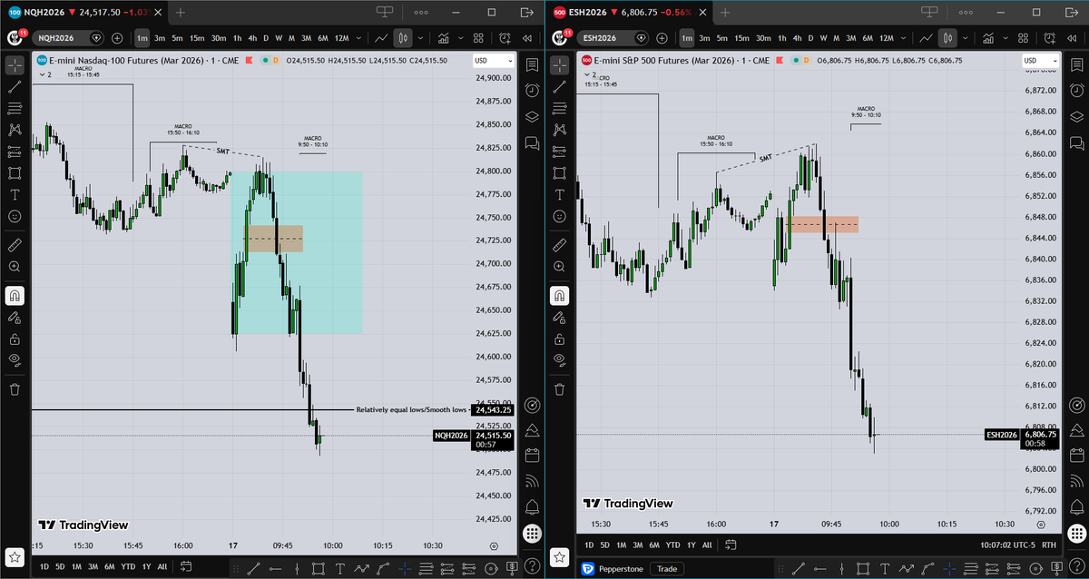Select 15m timeframe in ESH2026 window
The height and width of the screenshot is (579, 1089).
point(742,38)
